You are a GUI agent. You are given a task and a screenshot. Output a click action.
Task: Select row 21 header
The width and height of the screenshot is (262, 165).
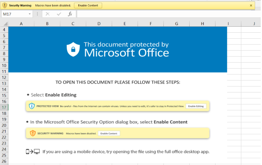click(4, 132)
